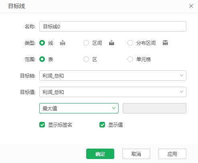Set range to 单元格
The width and height of the screenshot is (198, 163).
click(130, 59)
